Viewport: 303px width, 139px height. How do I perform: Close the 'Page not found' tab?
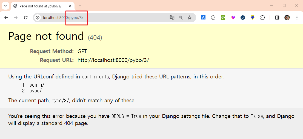(x=70, y=6)
